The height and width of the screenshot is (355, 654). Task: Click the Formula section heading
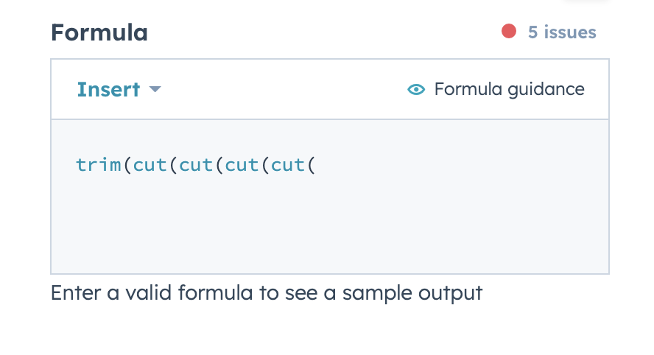pos(99,32)
